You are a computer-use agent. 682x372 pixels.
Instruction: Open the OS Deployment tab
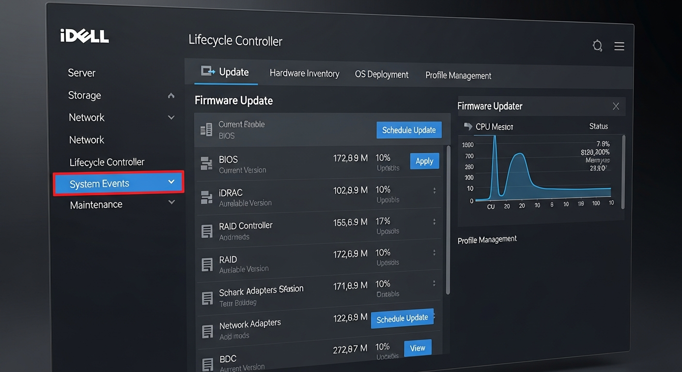(381, 74)
